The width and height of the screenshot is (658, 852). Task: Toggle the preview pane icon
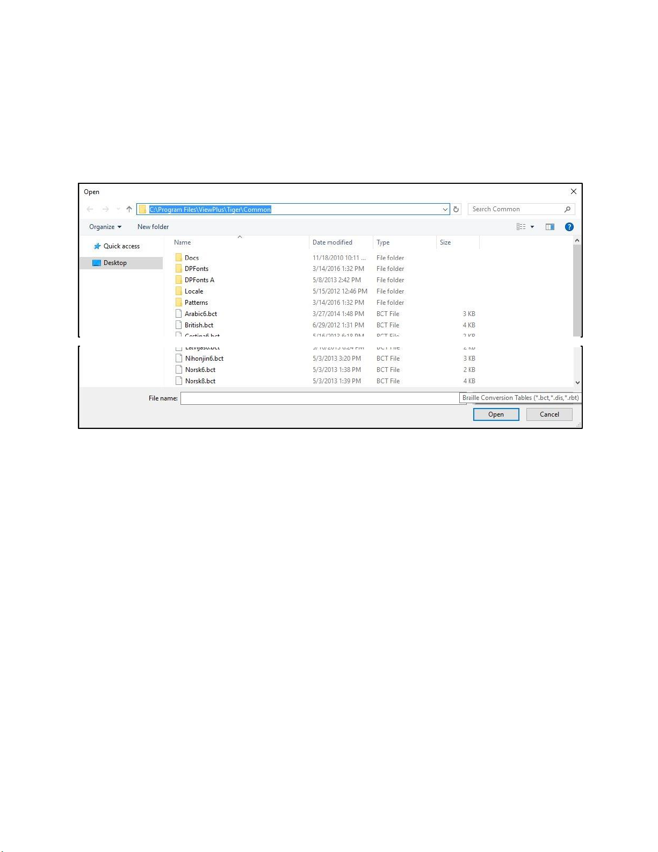tap(550, 227)
